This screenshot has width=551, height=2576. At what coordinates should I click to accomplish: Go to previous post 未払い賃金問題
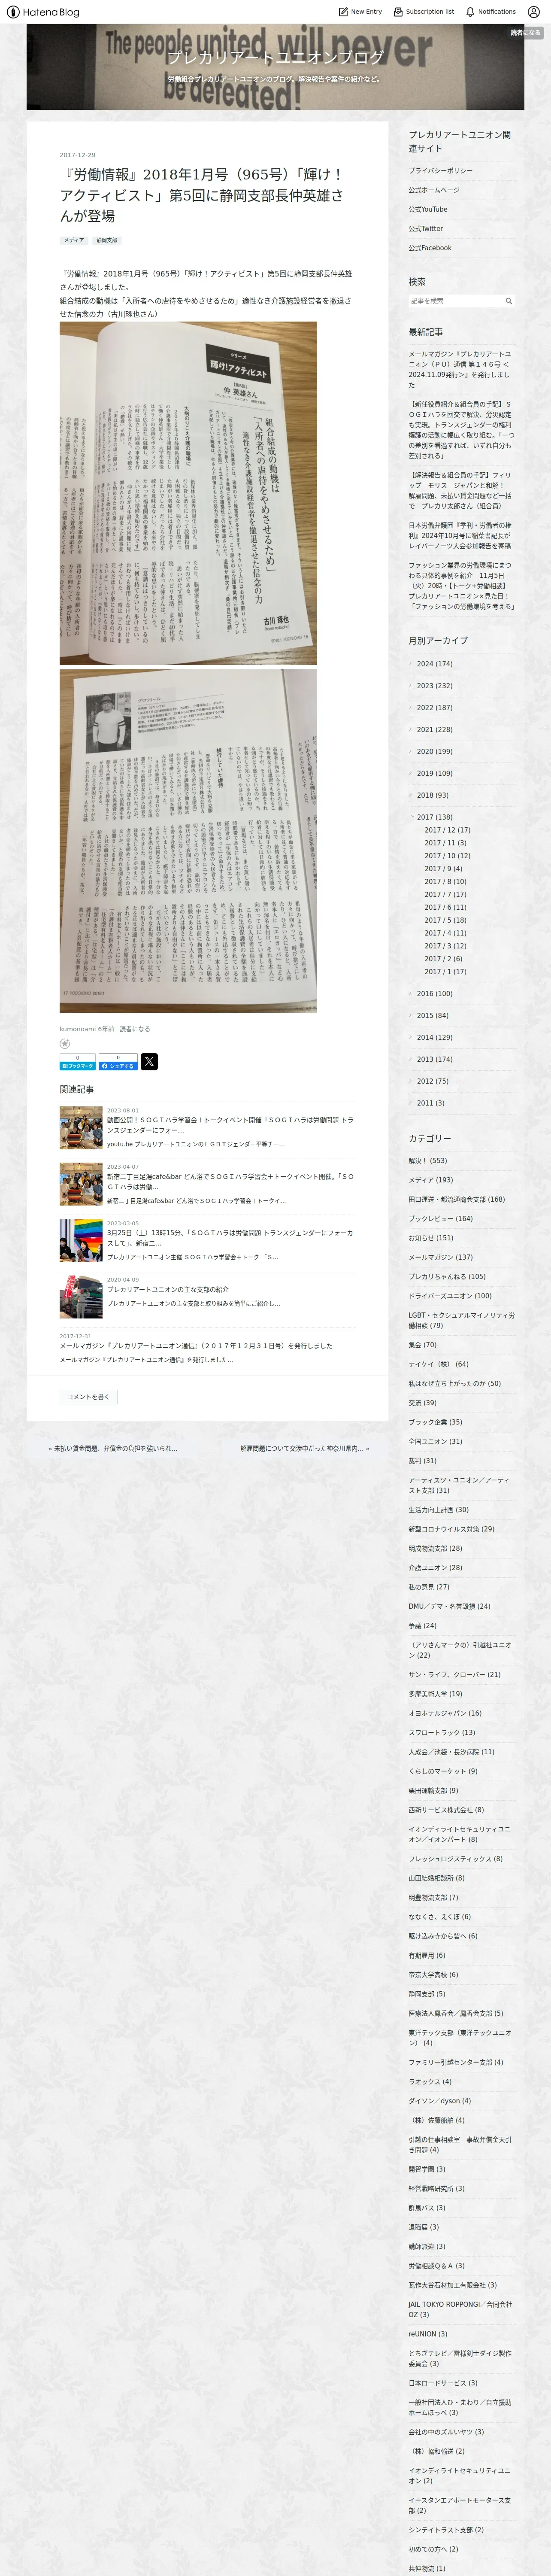click(x=113, y=1448)
